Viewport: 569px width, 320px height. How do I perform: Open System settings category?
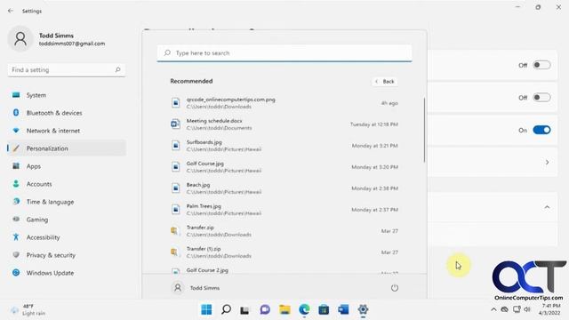67,95
